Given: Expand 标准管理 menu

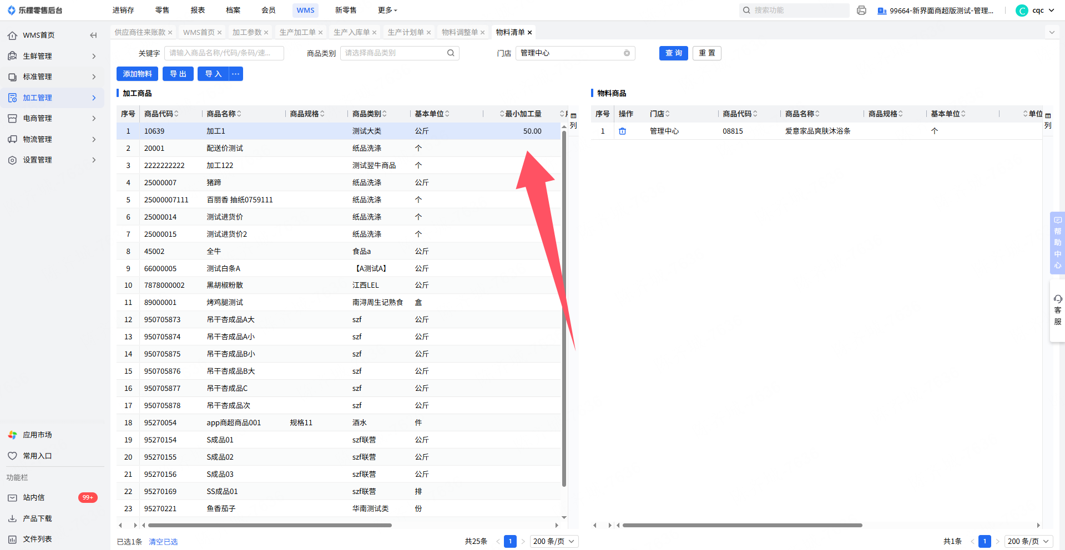Looking at the screenshot, I should coord(52,77).
